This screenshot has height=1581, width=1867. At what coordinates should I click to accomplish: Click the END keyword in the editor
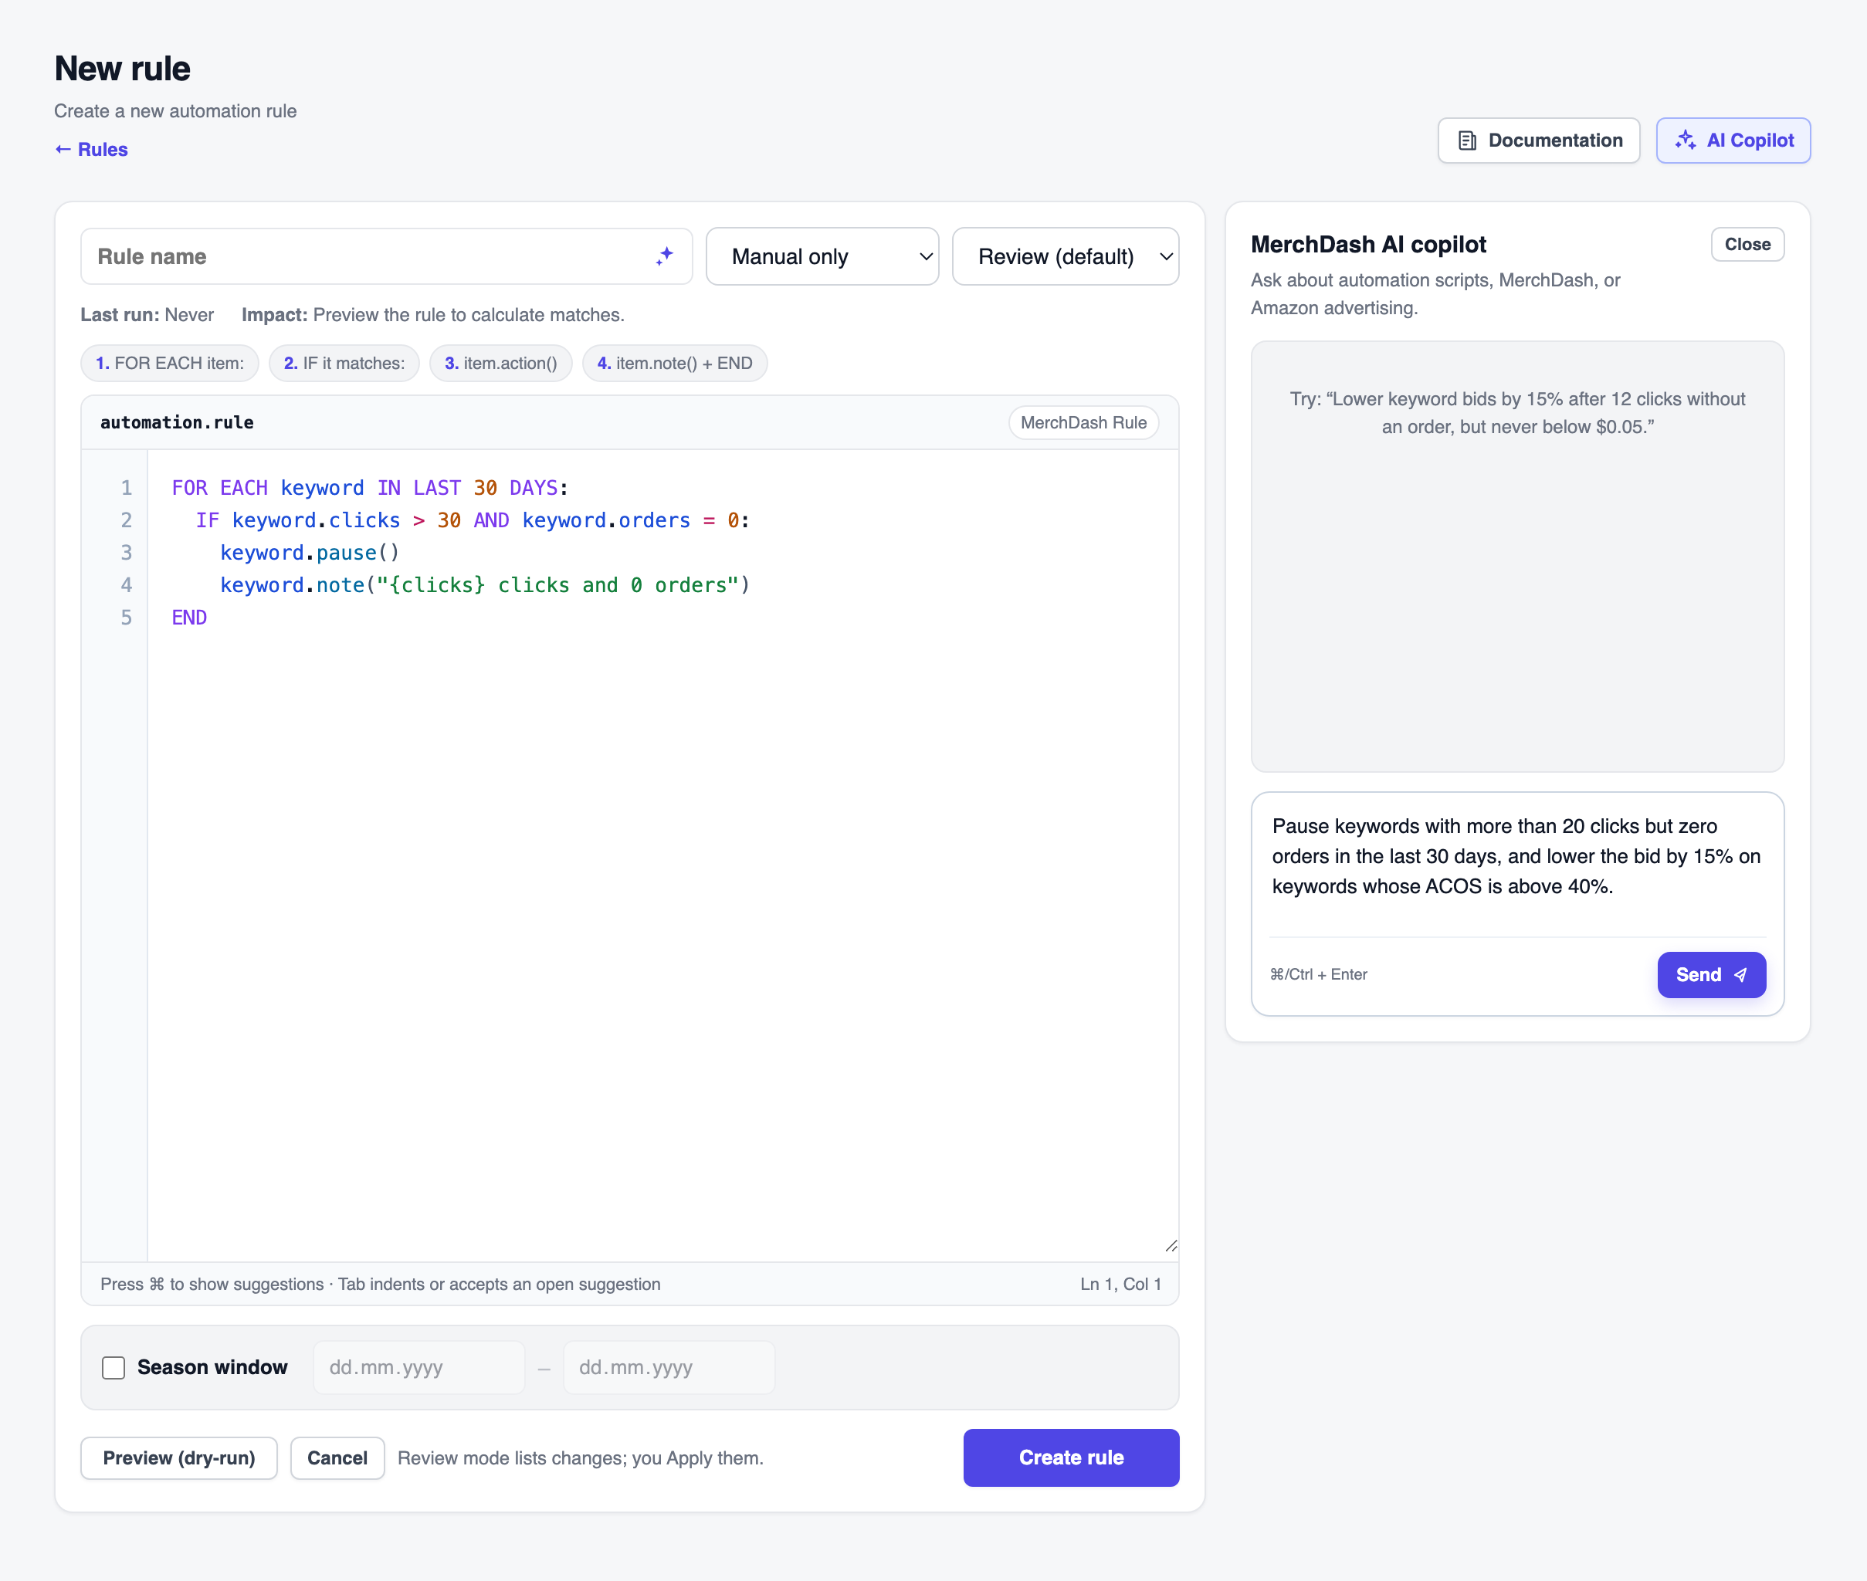pos(189,618)
